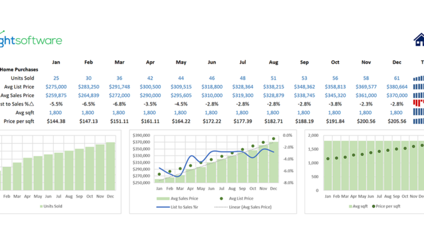Click the Price per sqft legend entry
Screen dimensions: 424x245
[x=386, y=206]
